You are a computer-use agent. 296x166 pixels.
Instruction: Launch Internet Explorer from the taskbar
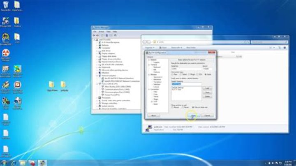pos(14,163)
